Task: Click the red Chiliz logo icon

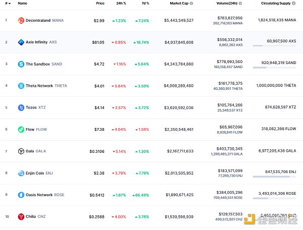Action: click(x=21, y=216)
